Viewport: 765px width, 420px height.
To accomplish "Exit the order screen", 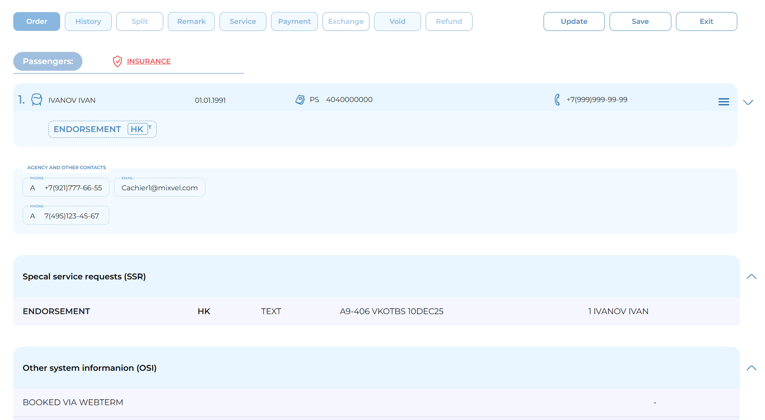I will pyautogui.click(x=706, y=21).
